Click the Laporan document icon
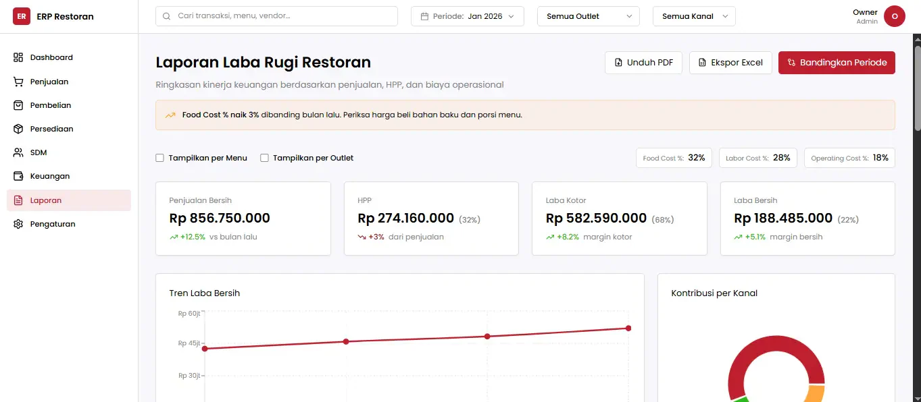The height and width of the screenshot is (402, 921). 18,200
